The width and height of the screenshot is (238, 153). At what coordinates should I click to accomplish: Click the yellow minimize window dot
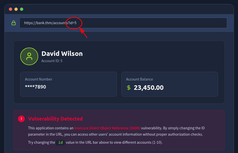tap(16, 9)
